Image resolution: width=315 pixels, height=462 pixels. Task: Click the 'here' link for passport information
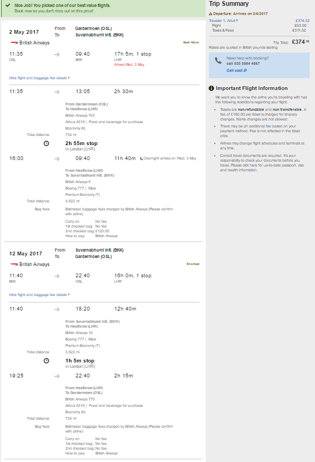coord(253,165)
